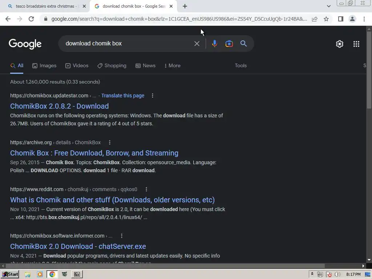Screen dimensions: 372x279
Task: Click the address bar URL
Action: [x=179, y=19]
